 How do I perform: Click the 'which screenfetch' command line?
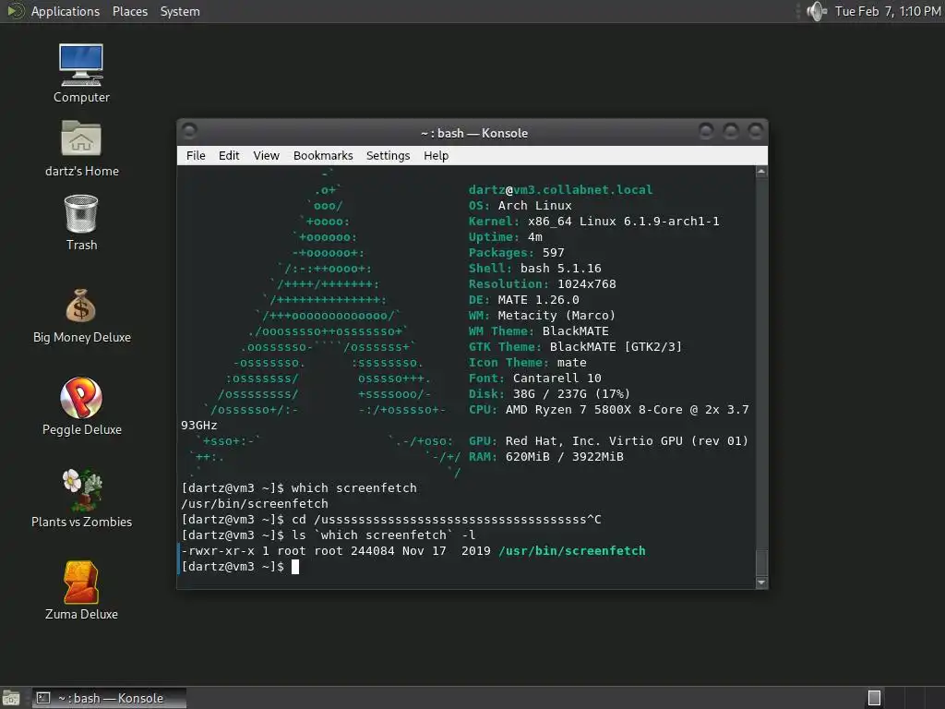pos(299,487)
